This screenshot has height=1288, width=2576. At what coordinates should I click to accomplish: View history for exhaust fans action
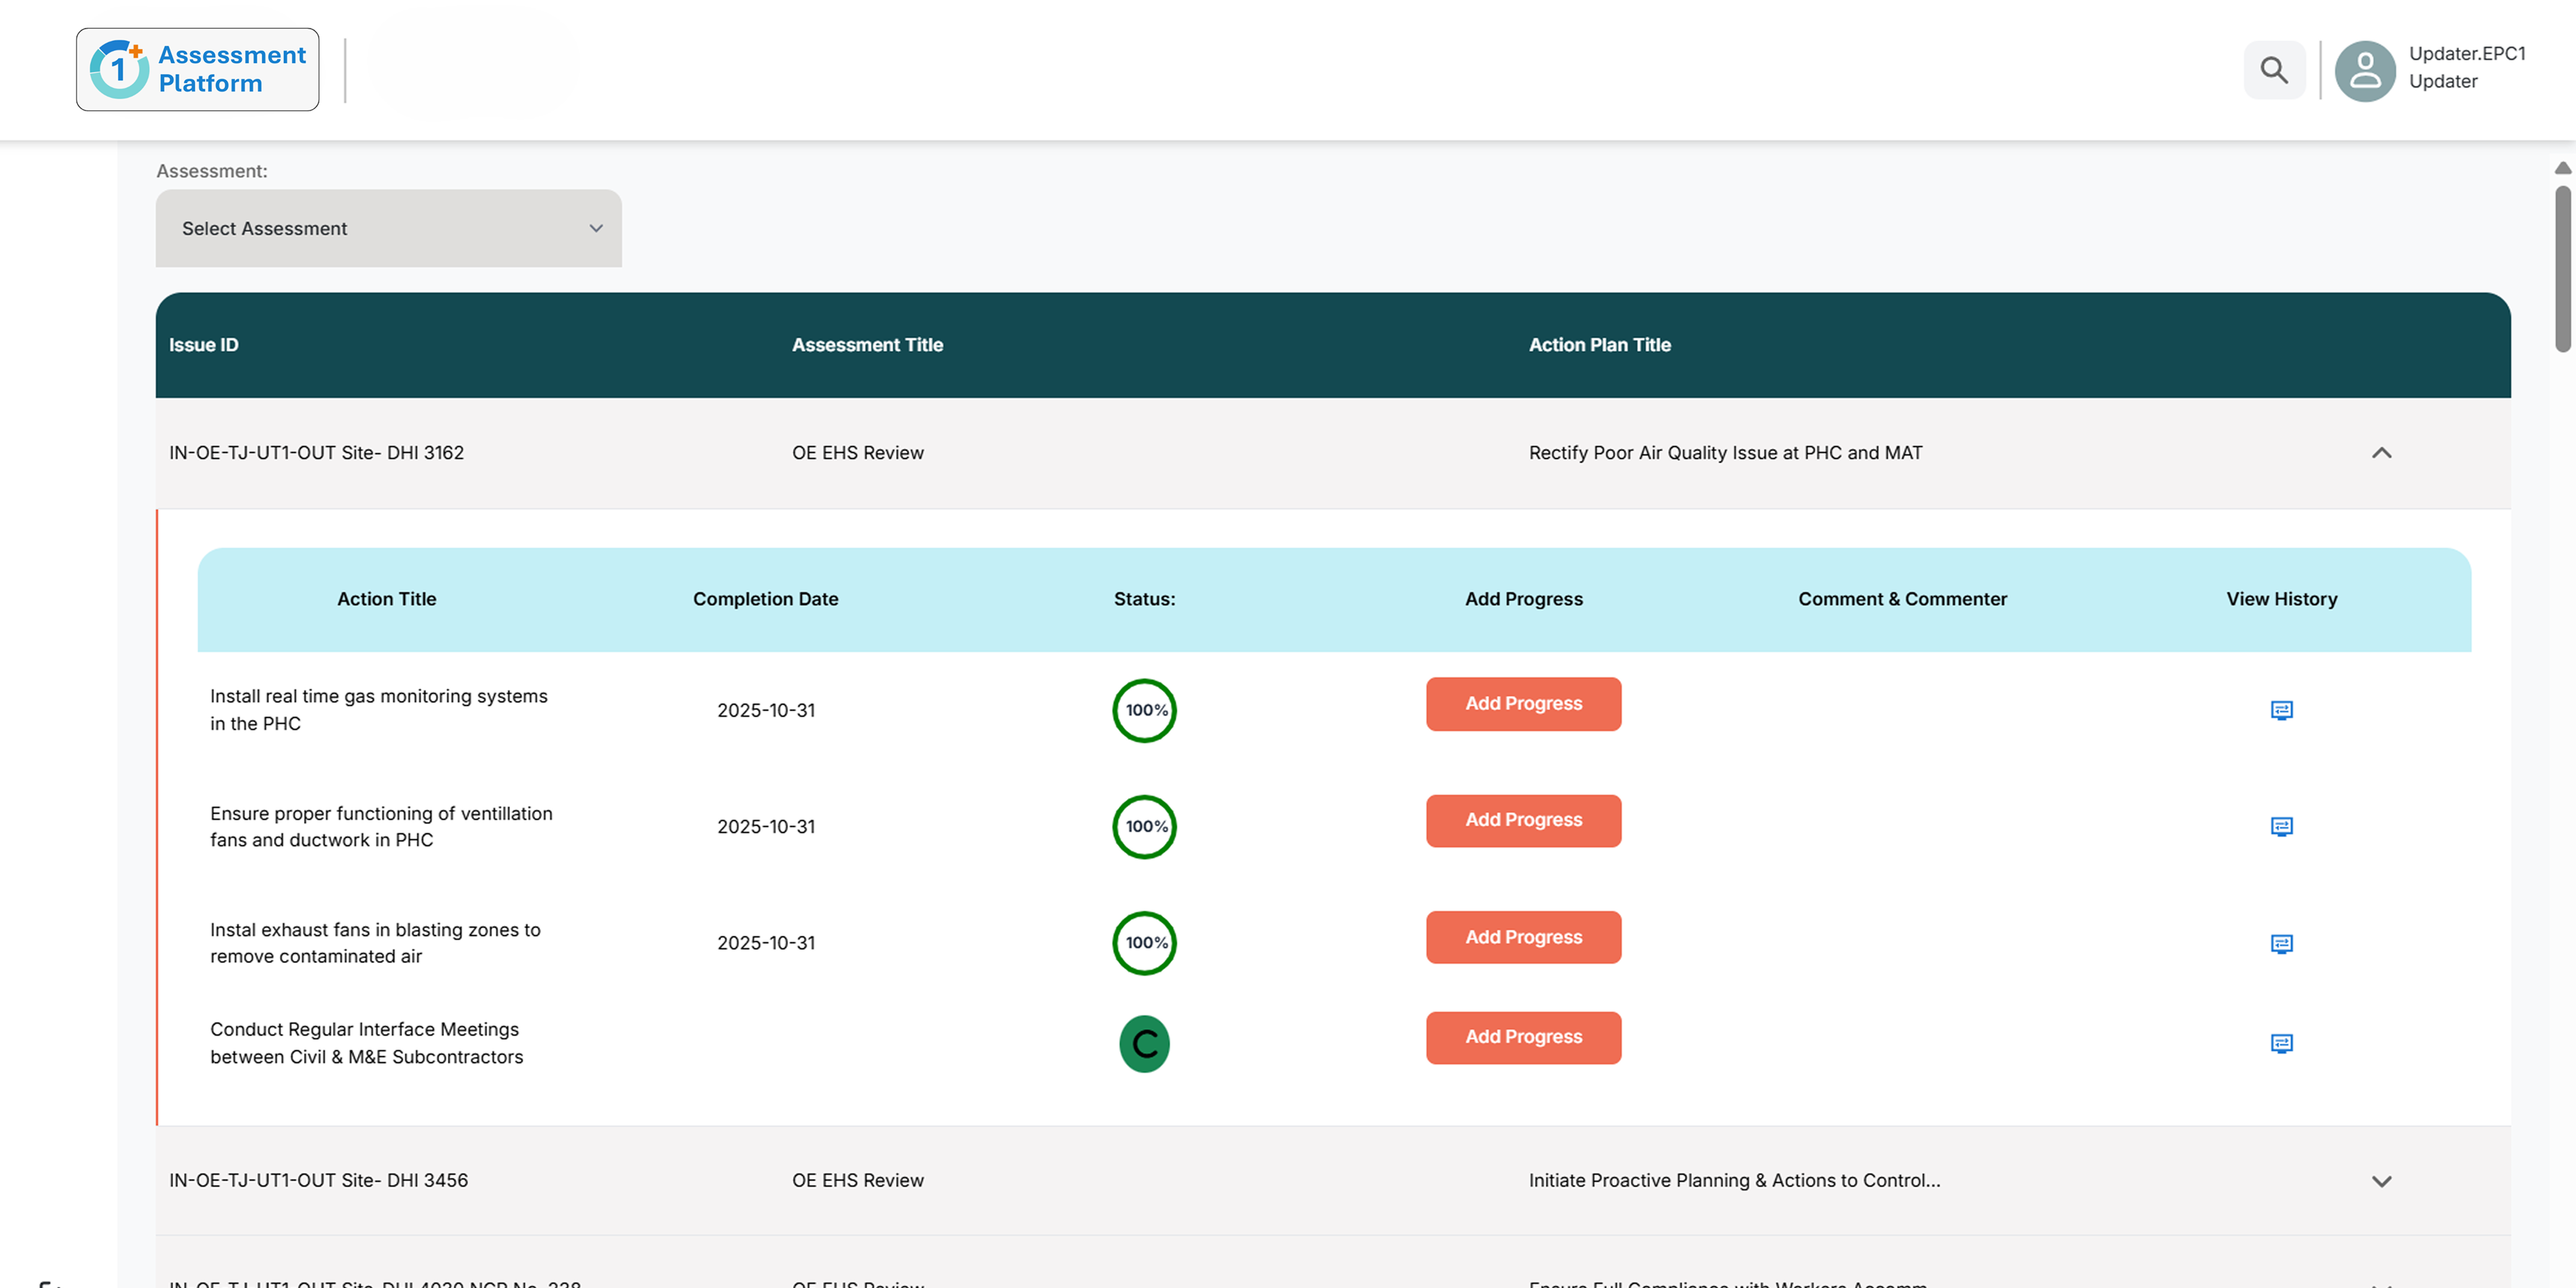[x=2281, y=943]
